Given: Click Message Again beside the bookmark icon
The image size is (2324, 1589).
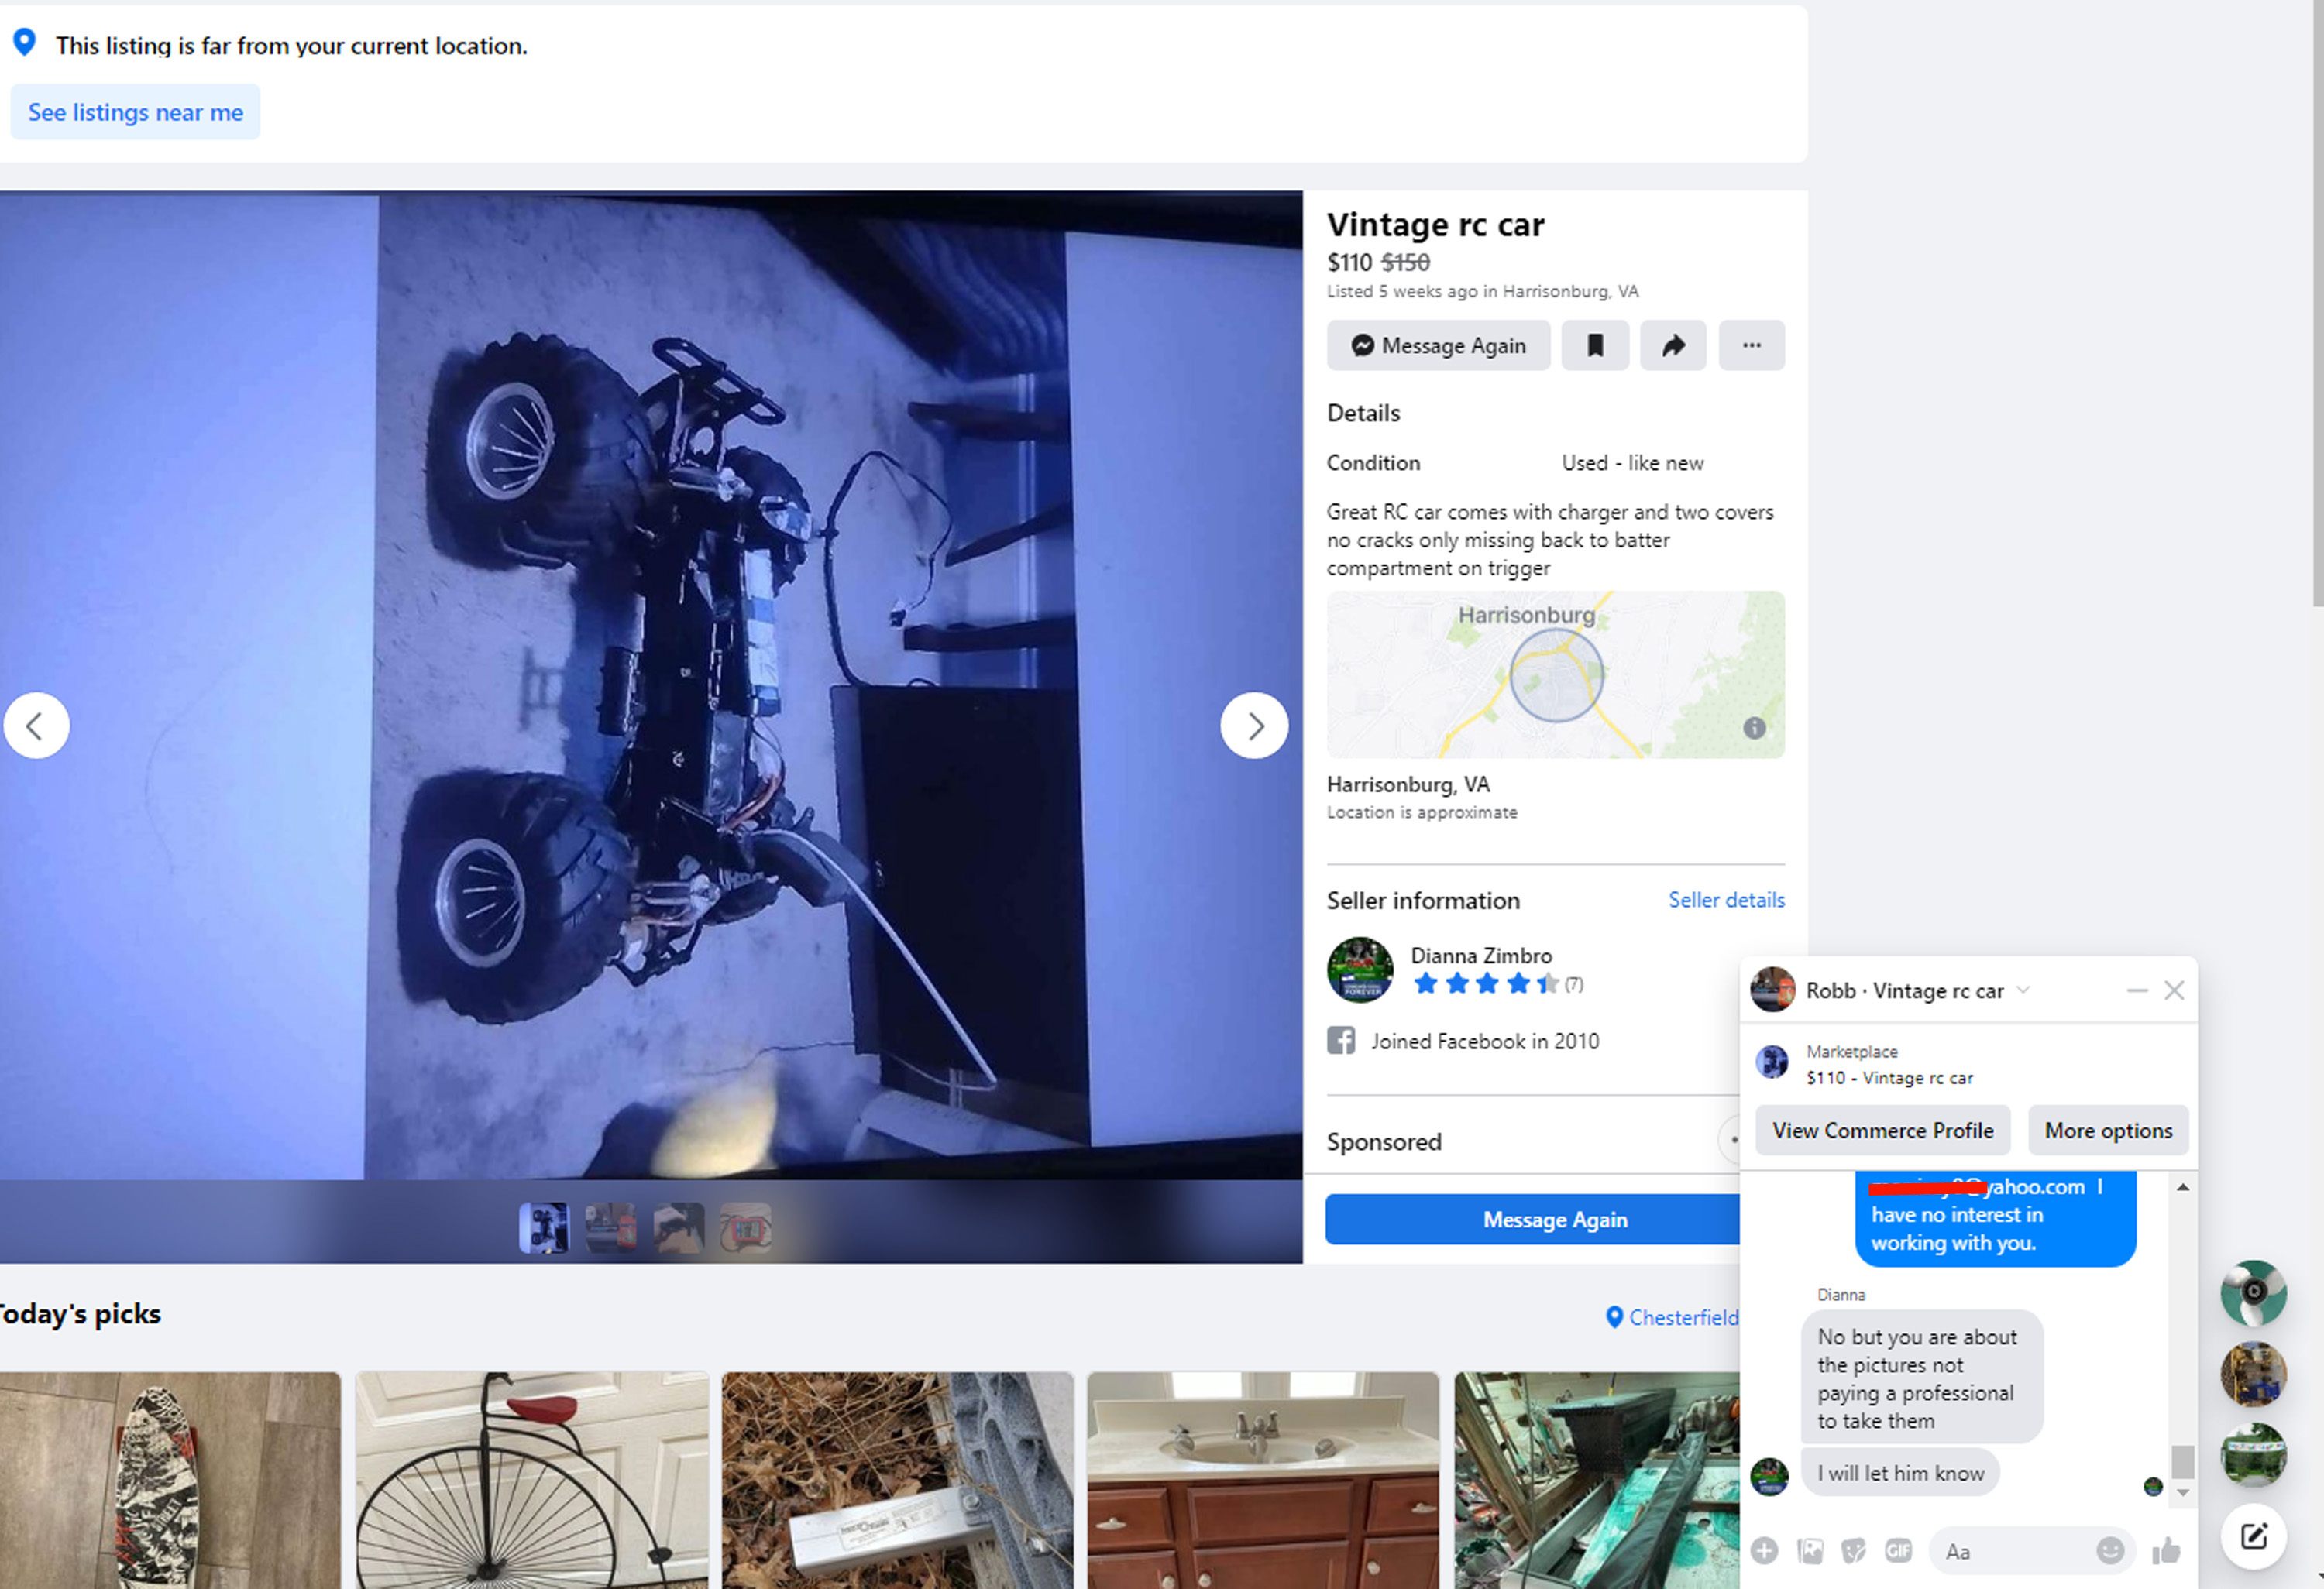Looking at the screenshot, I should point(1438,346).
